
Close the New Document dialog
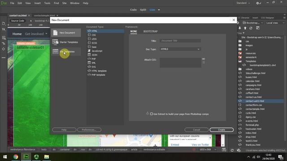click(x=234, y=20)
